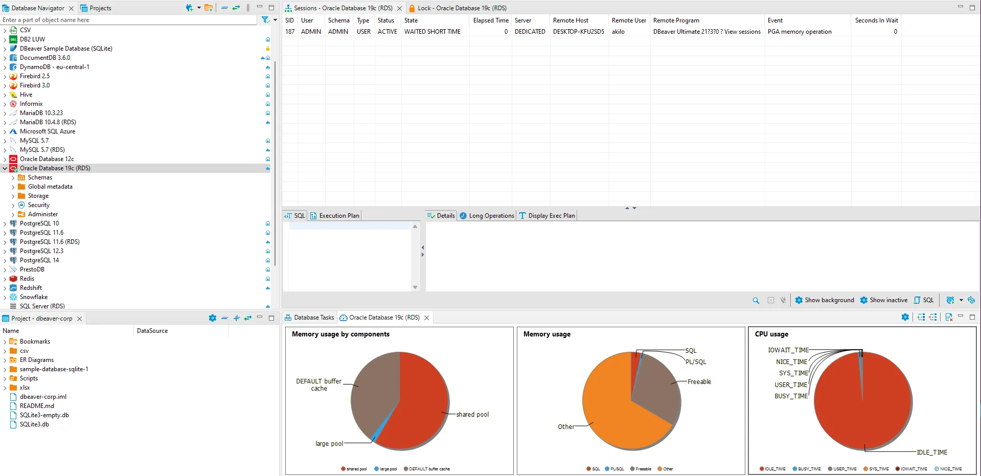Sort sessions by Elapsed Time column

[x=491, y=20]
